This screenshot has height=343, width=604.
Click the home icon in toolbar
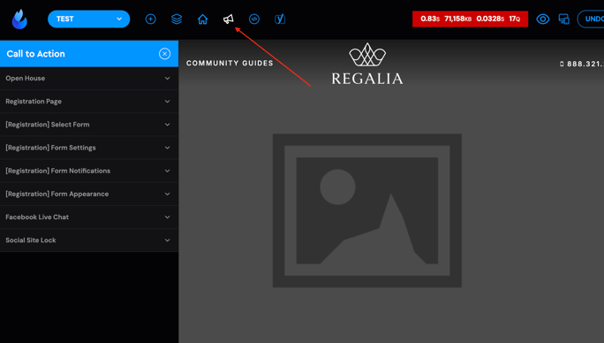tap(202, 19)
